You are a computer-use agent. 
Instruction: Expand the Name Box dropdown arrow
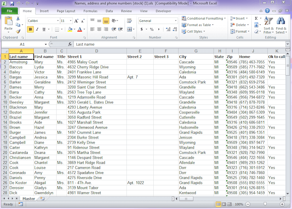46,44
